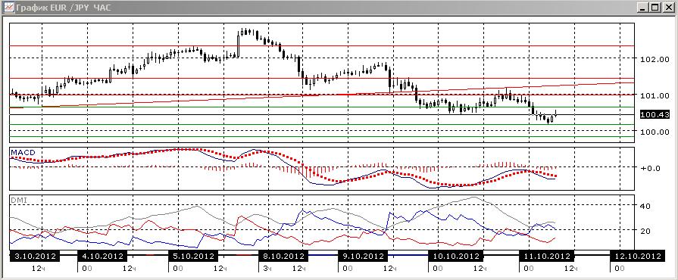678x280 pixels.
Task: Click the 3ч time label under 8.10.2012
Action: click(267, 269)
